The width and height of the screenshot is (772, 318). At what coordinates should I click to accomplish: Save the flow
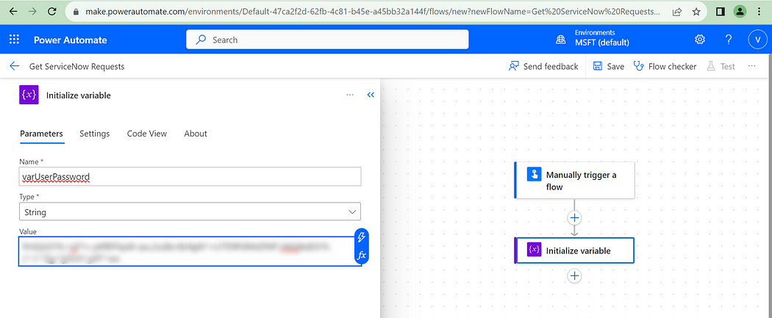click(x=609, y=66)
